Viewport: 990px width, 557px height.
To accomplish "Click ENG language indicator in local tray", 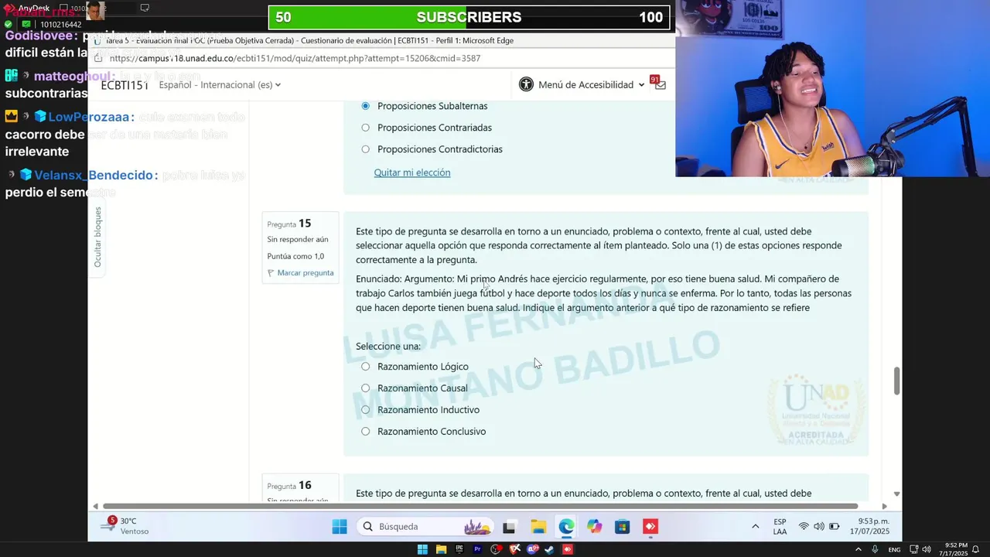I will 894,549.
